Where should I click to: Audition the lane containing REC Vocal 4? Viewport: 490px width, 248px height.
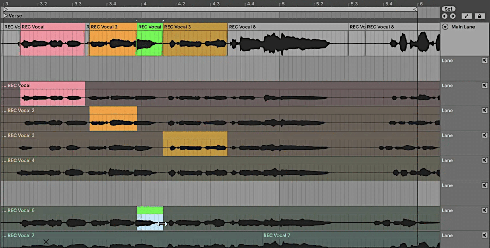click(485, 160)
